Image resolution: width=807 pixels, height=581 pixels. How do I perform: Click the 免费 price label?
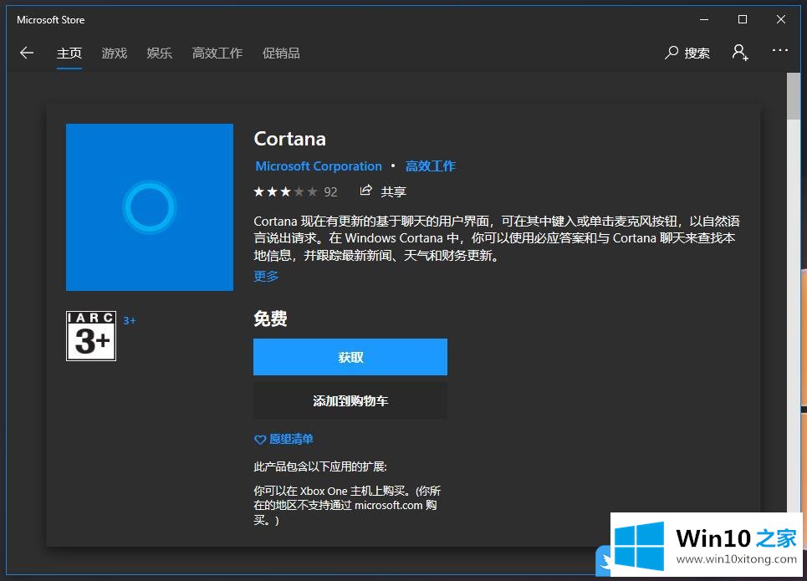[x=270, y=319]
